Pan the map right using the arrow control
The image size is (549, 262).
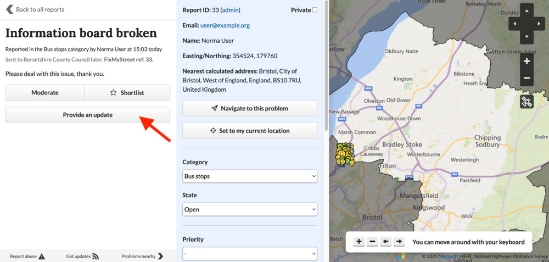pos(539,24)
